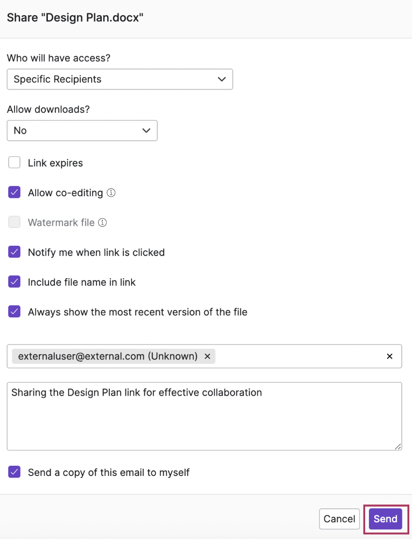Viewport: 412px width, 539px height.
Task: Click resize handle of the message box
Action: tap(397, 446)
